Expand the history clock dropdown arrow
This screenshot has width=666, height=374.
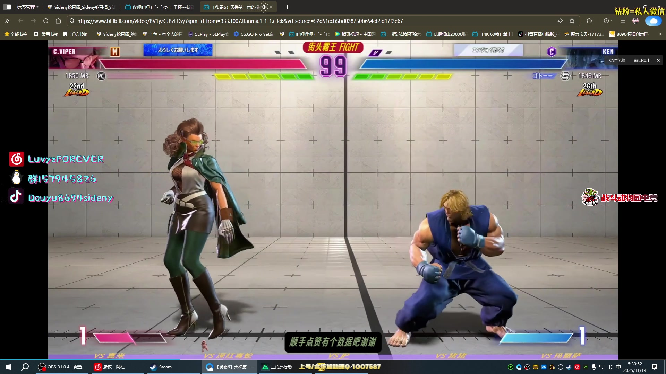click(611, 21)
